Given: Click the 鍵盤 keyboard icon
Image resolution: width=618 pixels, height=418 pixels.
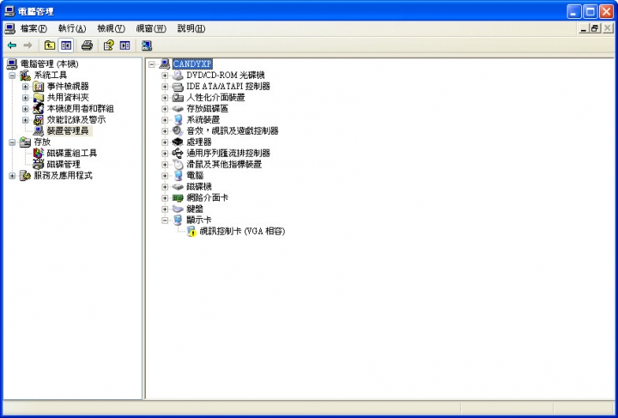Looking at the screenshot, I should pyautogui.click(x=178, y=209).
